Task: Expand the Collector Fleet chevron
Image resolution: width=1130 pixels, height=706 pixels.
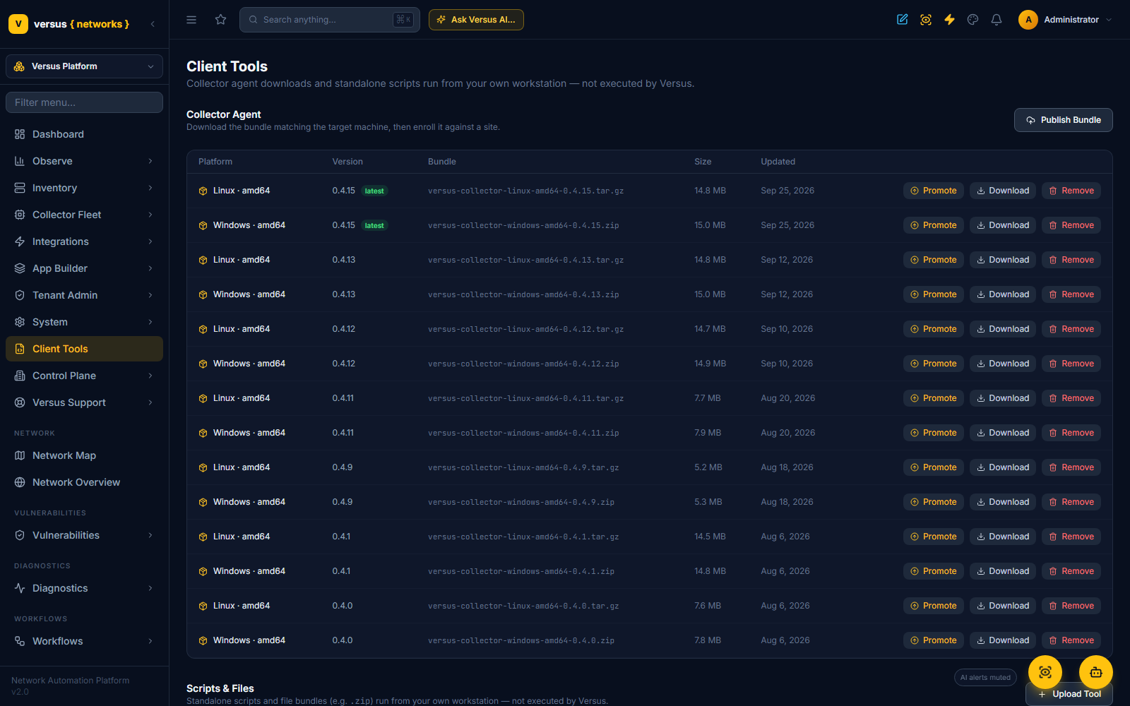Action: (x=150, y=215)
